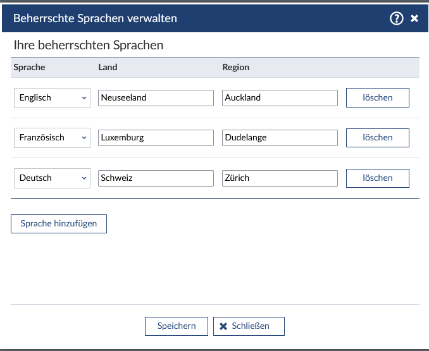Close the dialog with the header X icon
The width and height of the screenshot is (429, 351).
point(414,18)
